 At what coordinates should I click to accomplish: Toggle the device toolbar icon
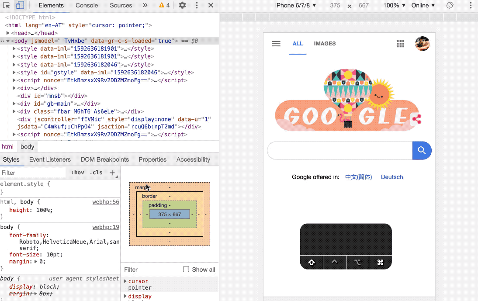click(x=20, y=5)
